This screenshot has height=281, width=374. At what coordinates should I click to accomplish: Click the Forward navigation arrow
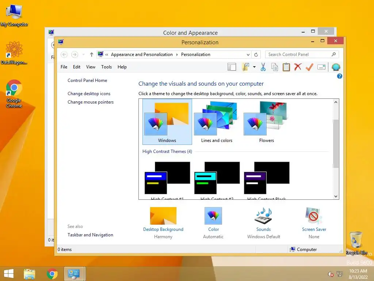tap(75, 55)
